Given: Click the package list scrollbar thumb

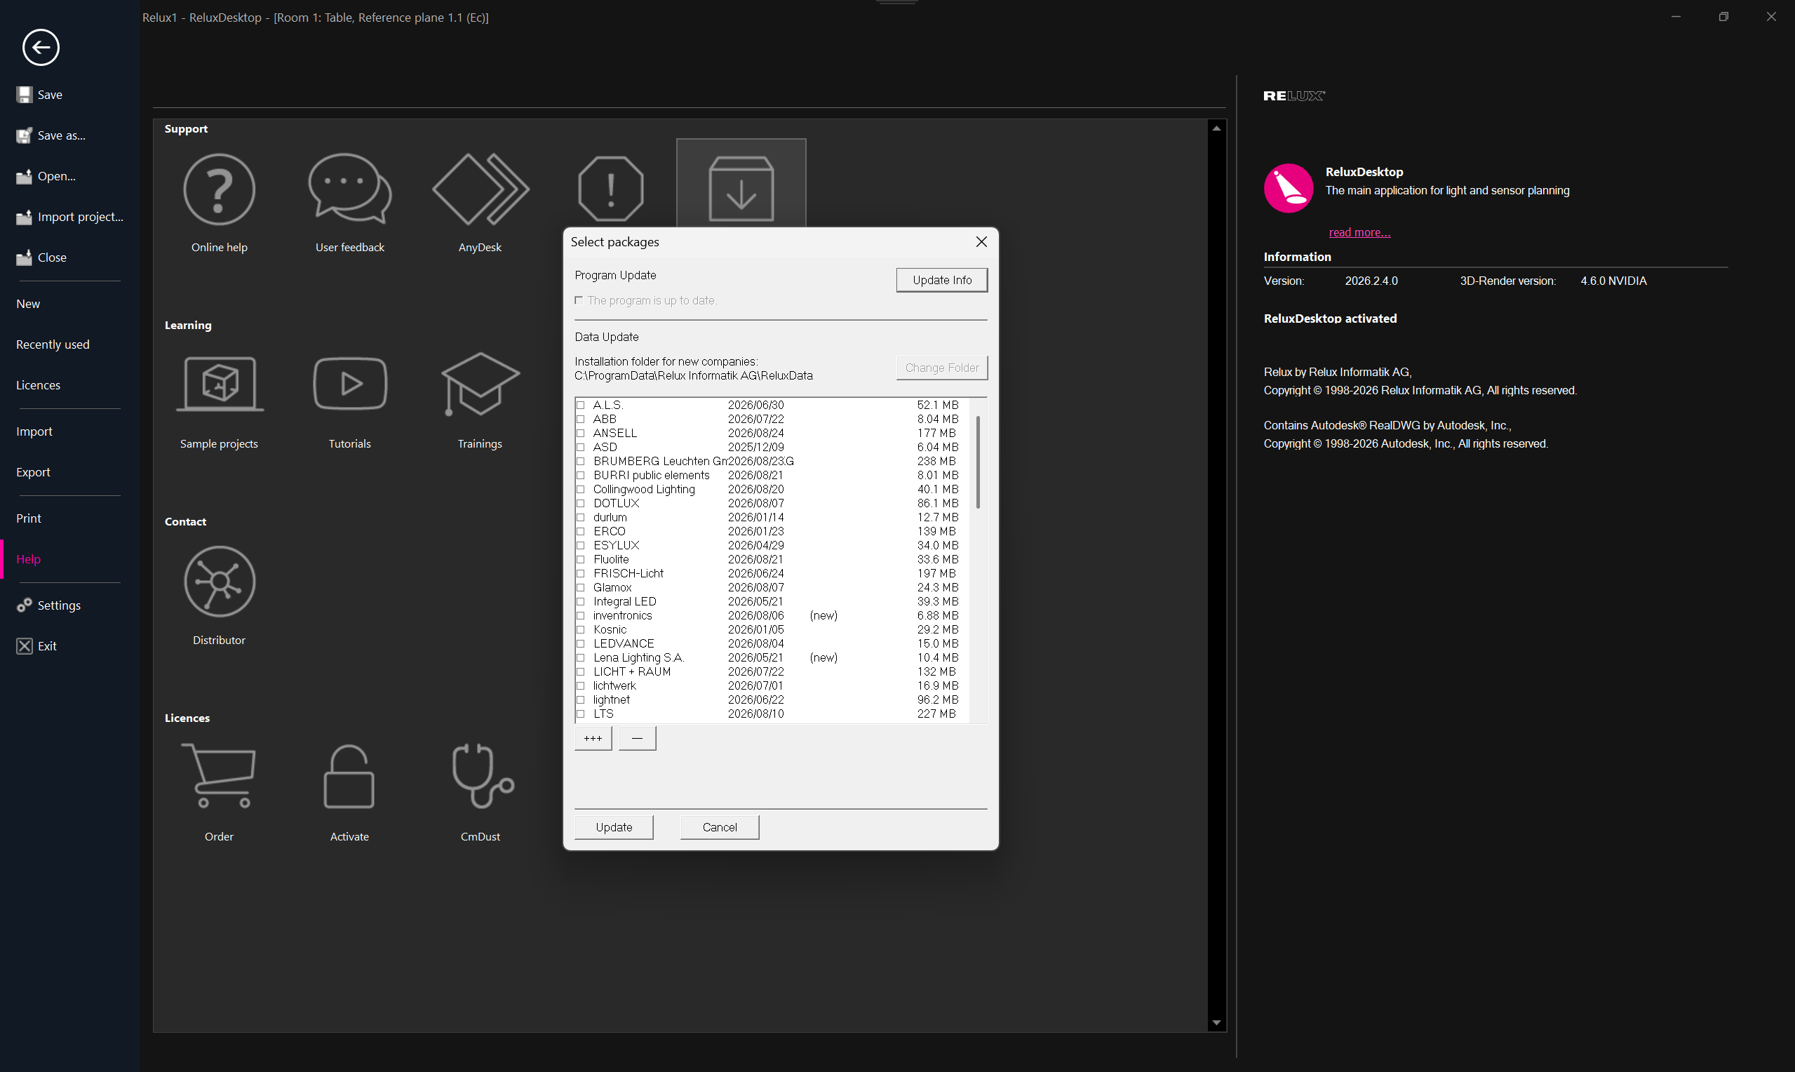Looking at the screenshot, I should point(979,462).
